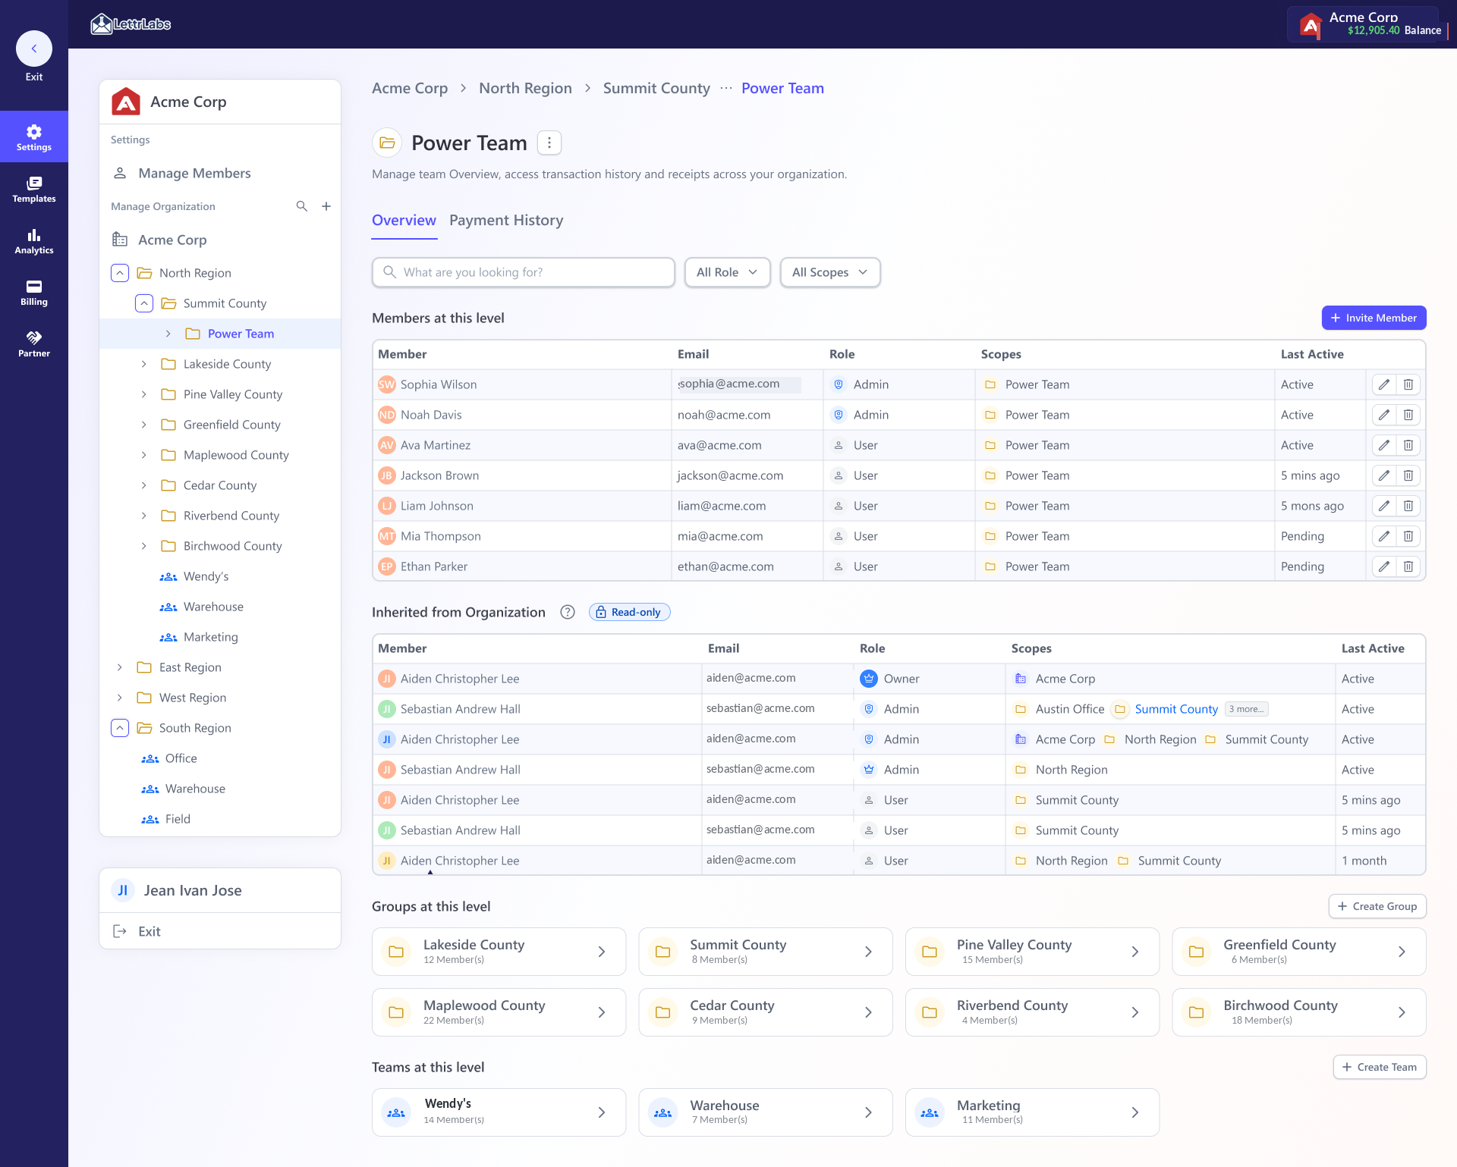Click the member search input field
Image resolution: width=1457 pixels, height=1167 pixels.
pos(523,272)
